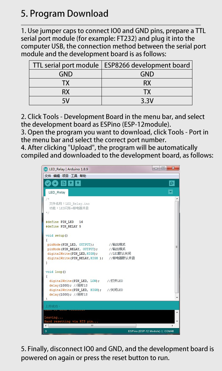The height and width of the screenshot is (371, 222).
Task: Click the '5. Program Download' heading
Action: point(65,13)
